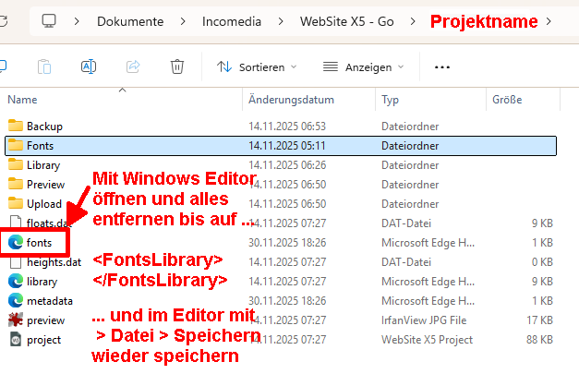Select the Backup folder icon

coord(15,126)
